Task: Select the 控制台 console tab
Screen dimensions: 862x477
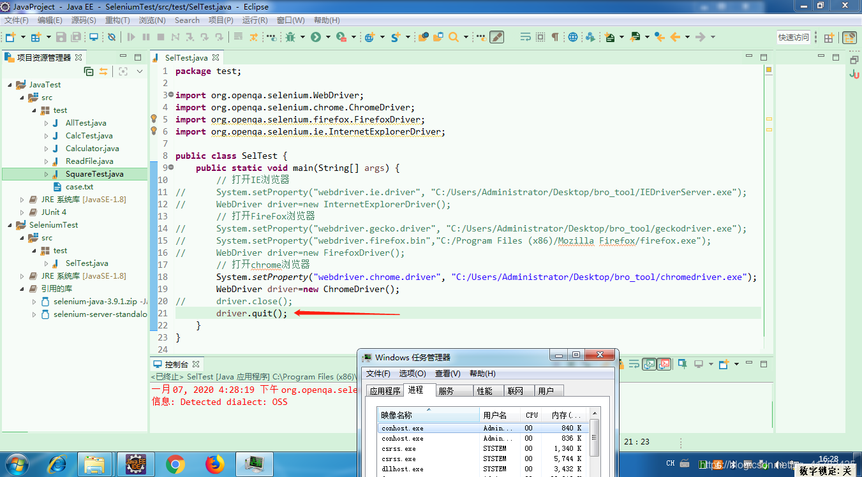Action: point(176,364)
